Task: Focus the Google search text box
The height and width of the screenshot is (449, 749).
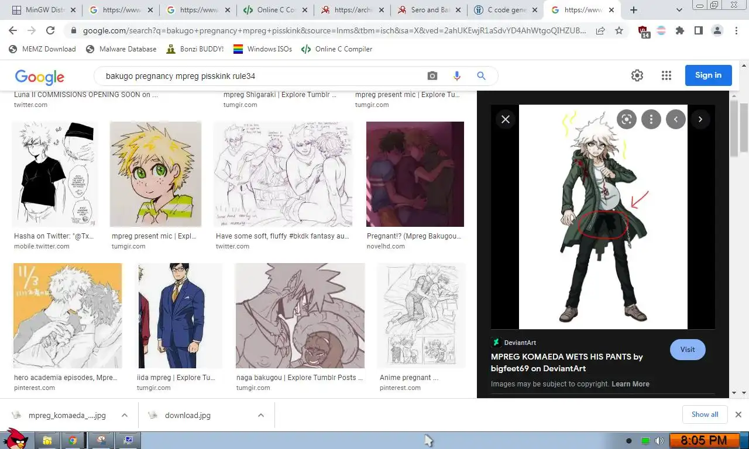Action: coord(260,76)
